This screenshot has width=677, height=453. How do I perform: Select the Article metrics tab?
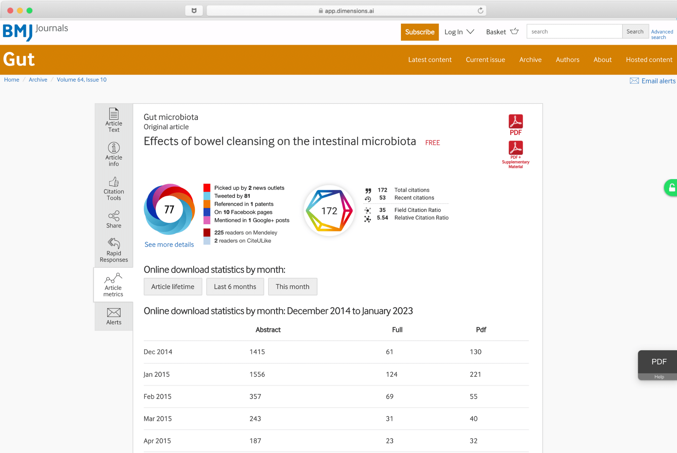(113, 285)
